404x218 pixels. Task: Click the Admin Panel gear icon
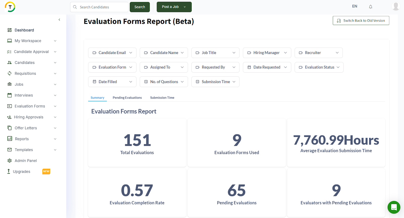pyautogui.click(x=10, y=161)
